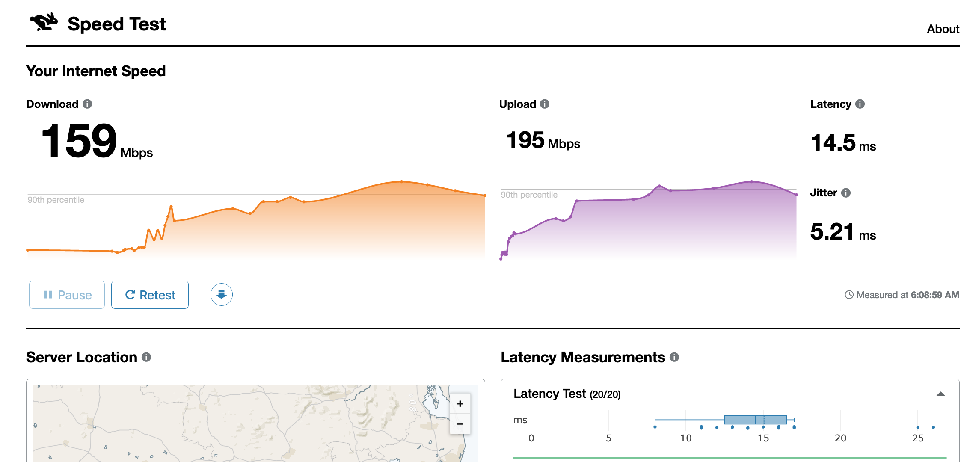The height and width of the screenshot is (462, 961).
Task: Click the Jitter info icon
Action: (x=846, y=193)
